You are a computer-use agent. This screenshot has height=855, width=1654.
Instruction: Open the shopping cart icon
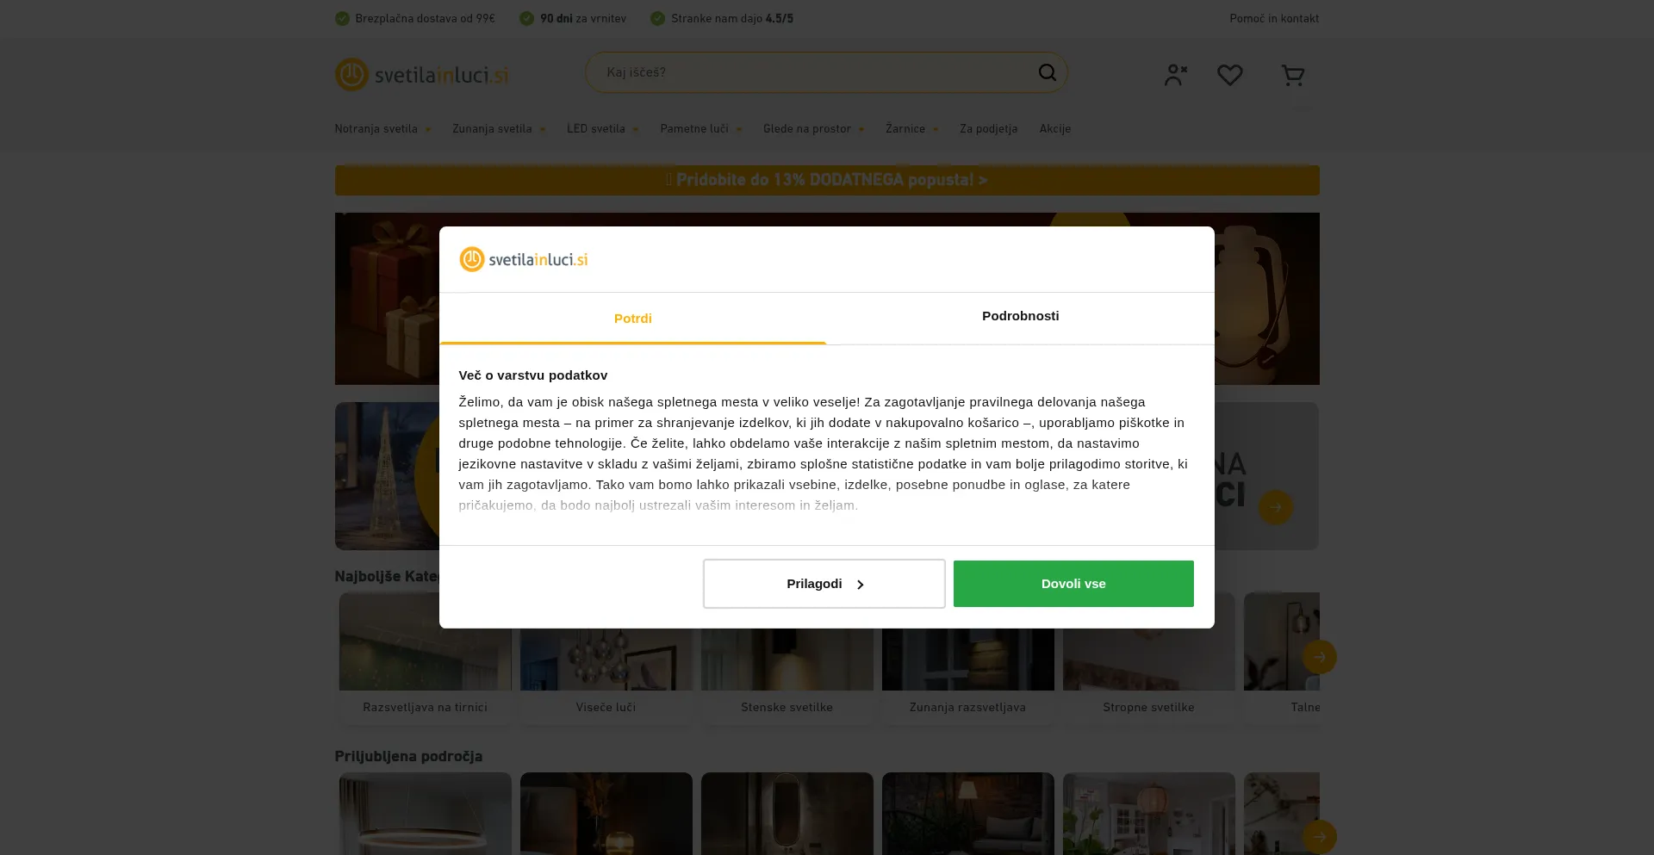[1292, 75]
